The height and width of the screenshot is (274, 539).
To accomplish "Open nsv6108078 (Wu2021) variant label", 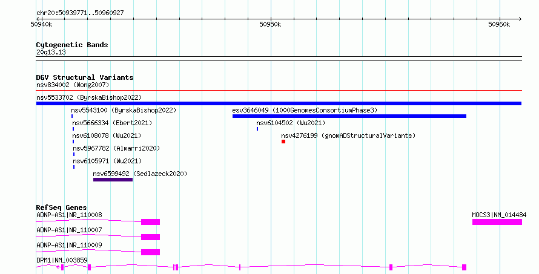I will [x=107, y=135].
